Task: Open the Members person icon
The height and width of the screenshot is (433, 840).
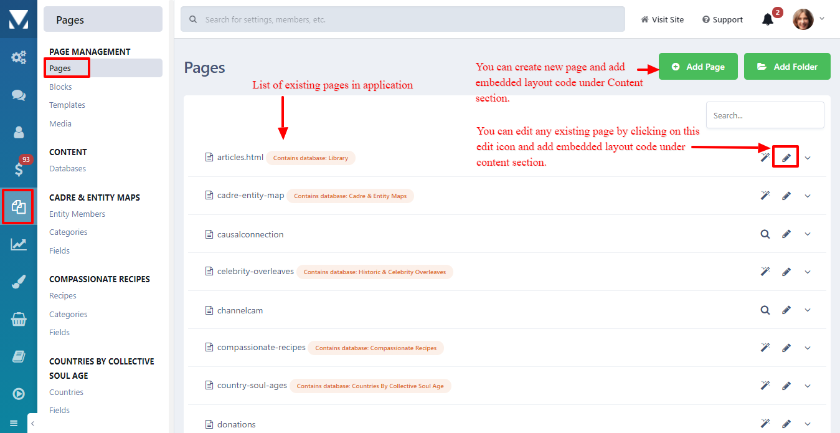Action: click(x=19, y=132)
